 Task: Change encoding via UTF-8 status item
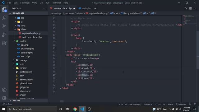point(158,104)
